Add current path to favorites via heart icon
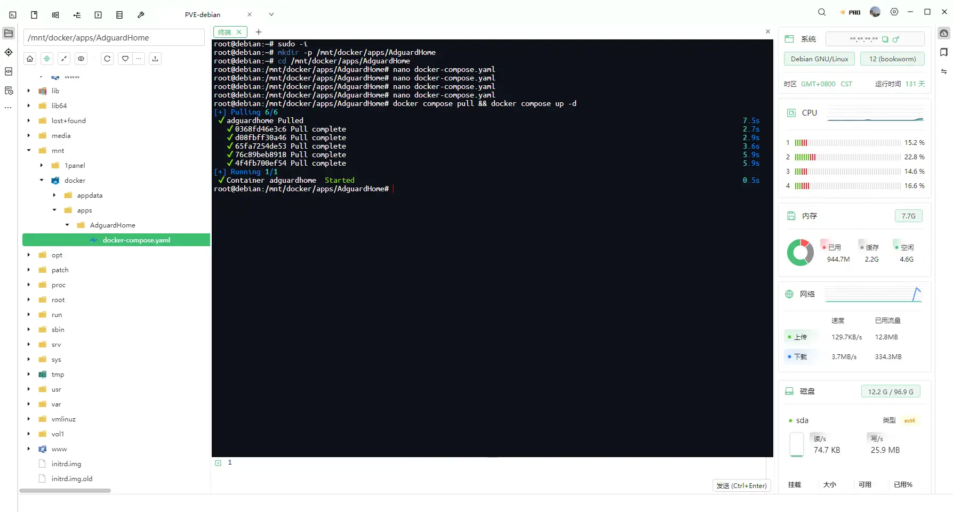The width and height of the screenshot is (953, 512). [124, 59]
